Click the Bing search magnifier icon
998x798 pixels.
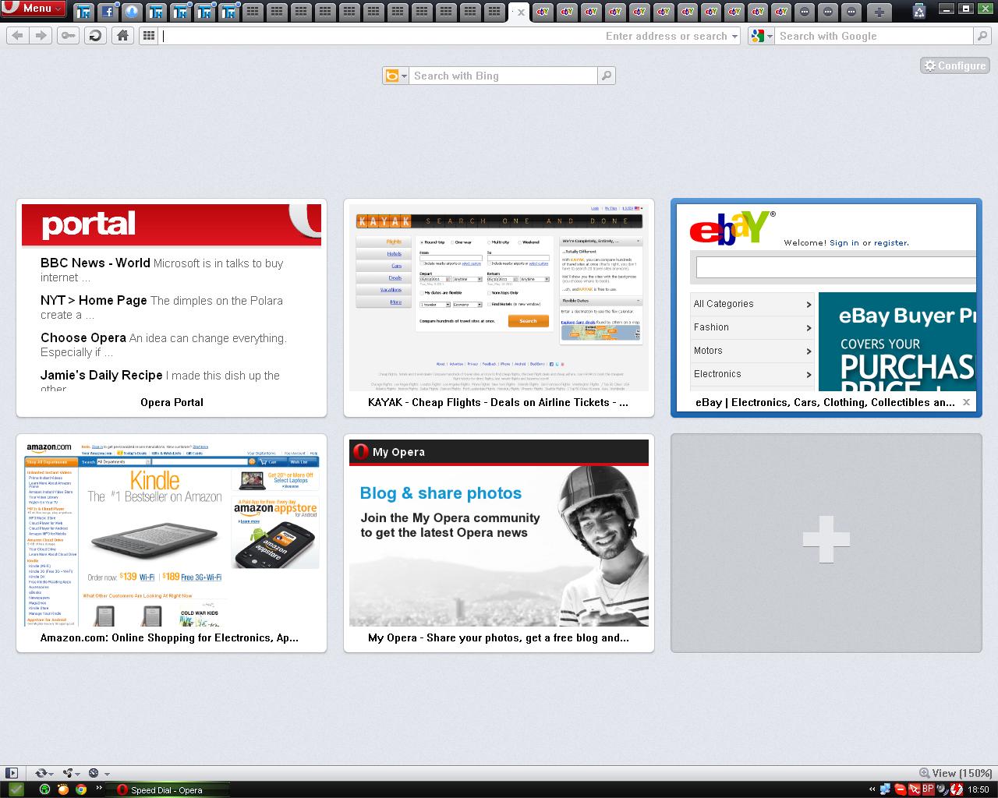click(606, 76)
